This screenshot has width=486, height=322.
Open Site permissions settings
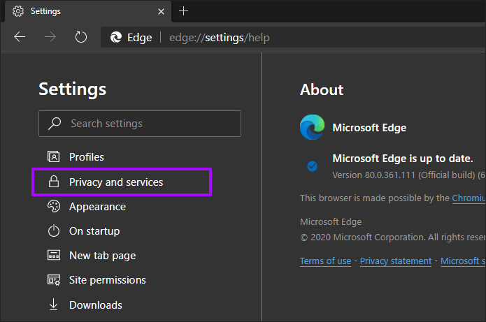point(107,280)
